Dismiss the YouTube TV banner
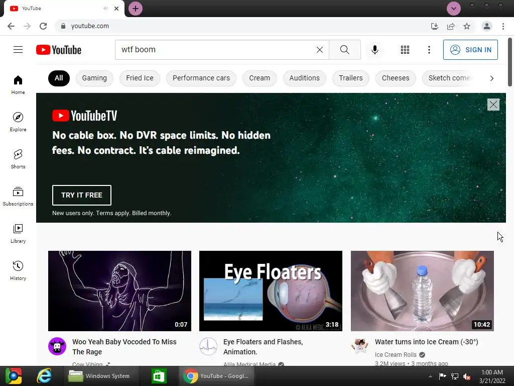514x386 pixels. (x=493, y=105)
